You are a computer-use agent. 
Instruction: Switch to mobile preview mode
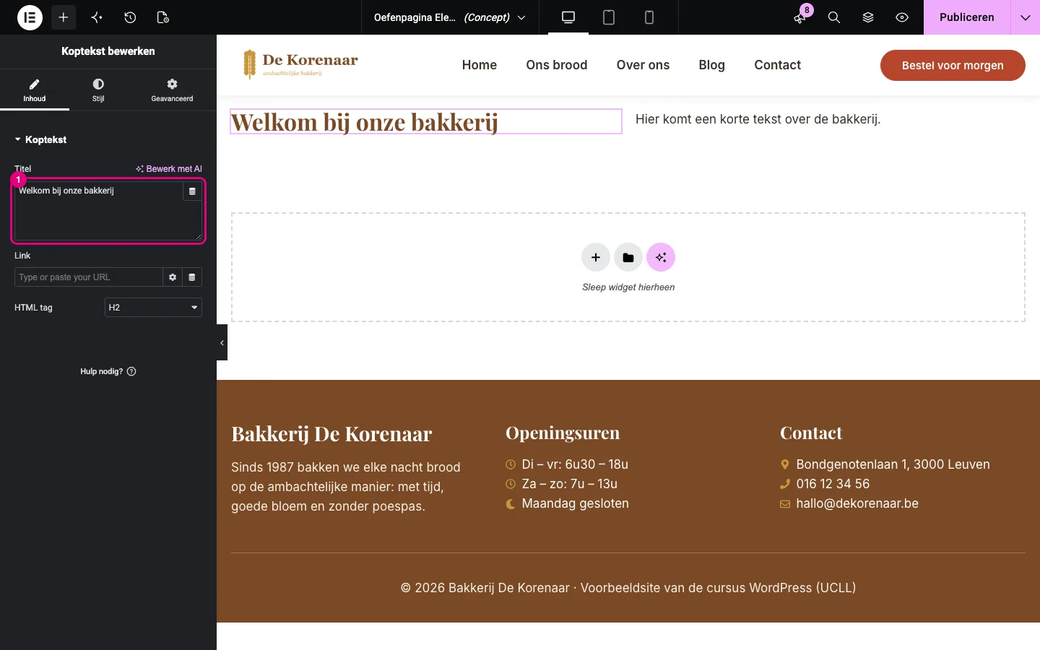tap(649, 17)
